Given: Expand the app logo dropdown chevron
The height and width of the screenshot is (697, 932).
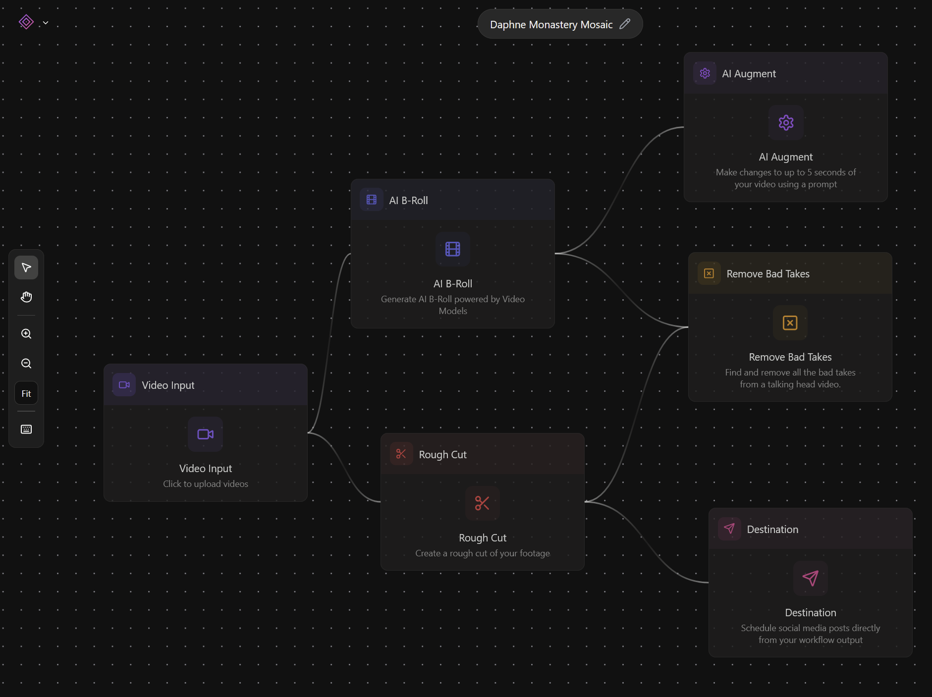Looking at the screenshot, I should pyautogui.click(x=46, y=22).
